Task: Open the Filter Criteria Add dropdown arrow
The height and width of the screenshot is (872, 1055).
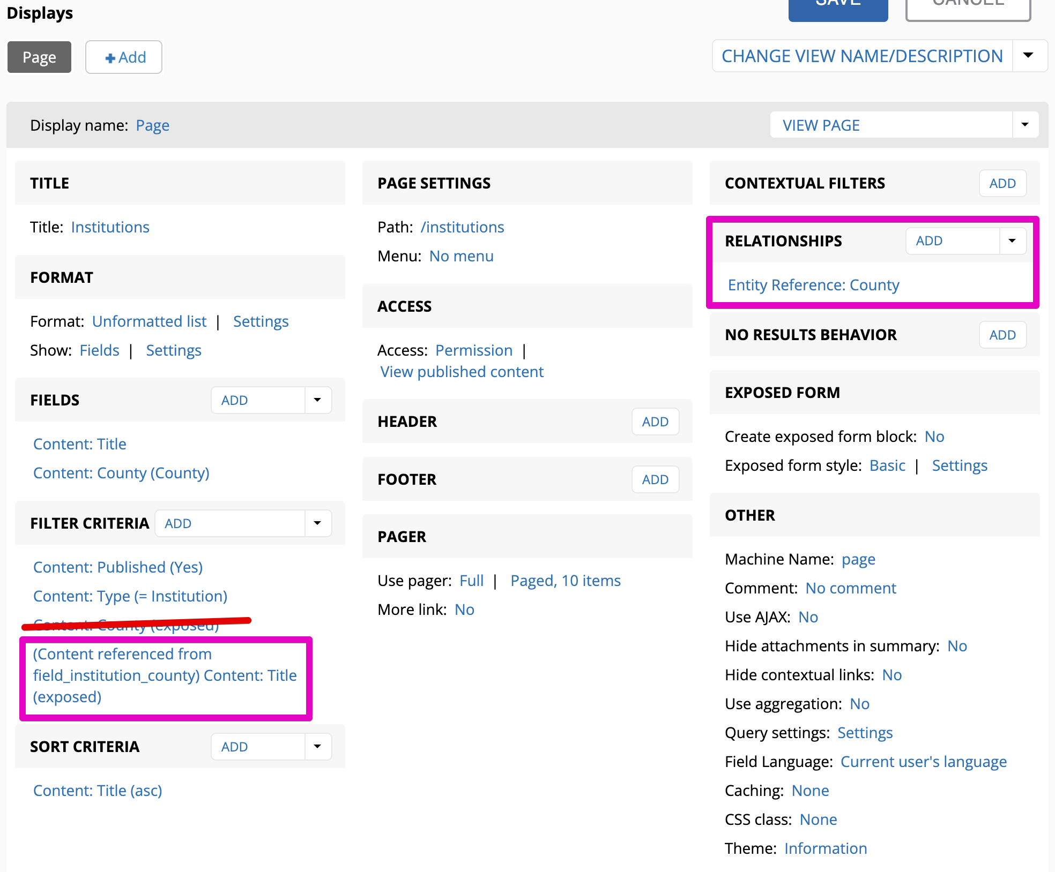Action: pos(317,523)
